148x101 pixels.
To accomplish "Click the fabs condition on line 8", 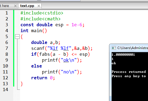I will click(60, 54).
